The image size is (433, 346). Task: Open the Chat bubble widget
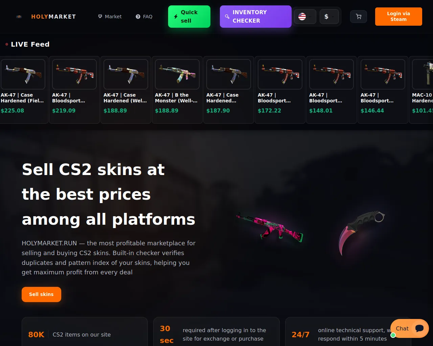pyautogui.click(x=410, y=328)
